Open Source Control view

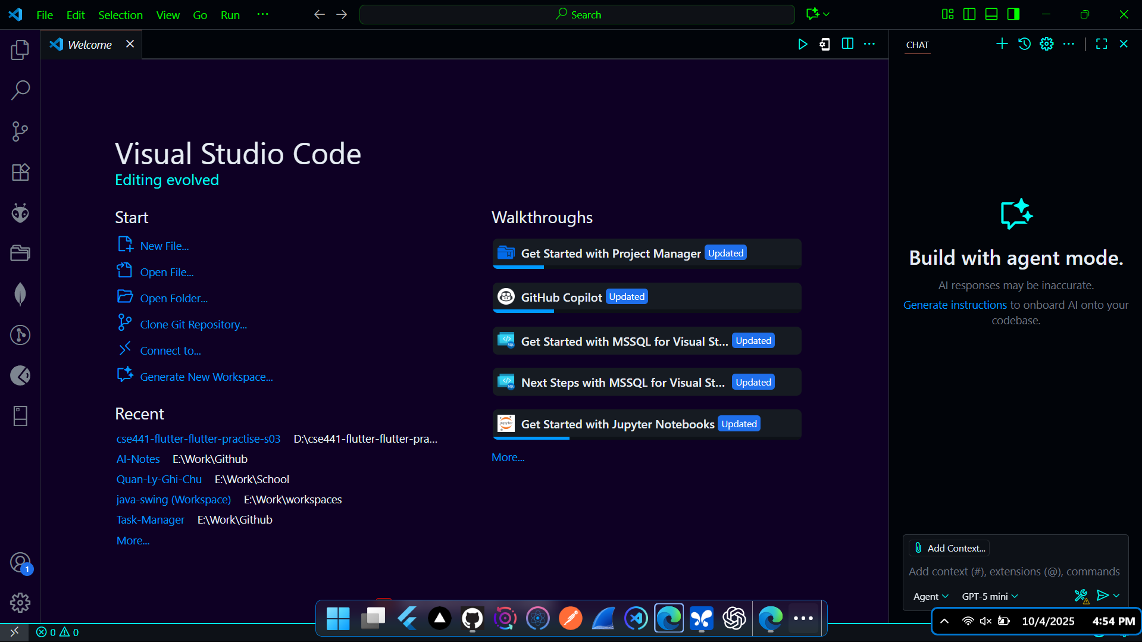tap(20, 131)
